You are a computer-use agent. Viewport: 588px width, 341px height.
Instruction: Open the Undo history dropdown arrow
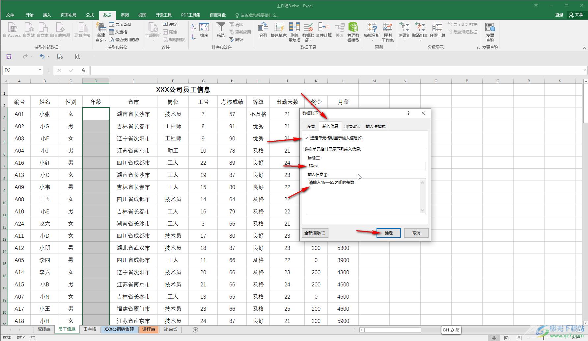pyautogui.click(x=48, y=57)
